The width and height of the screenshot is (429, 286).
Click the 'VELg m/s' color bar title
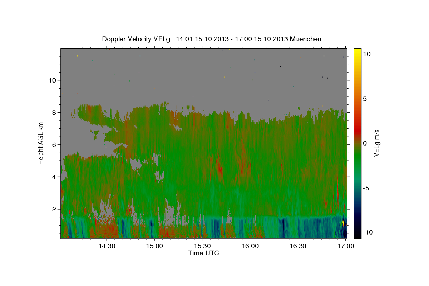(x=377, y=143)
